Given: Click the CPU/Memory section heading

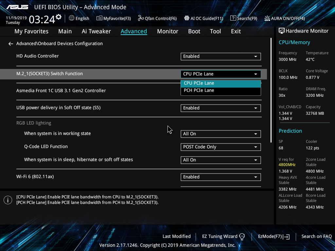Looking at the screenshot, I should 294,42.
